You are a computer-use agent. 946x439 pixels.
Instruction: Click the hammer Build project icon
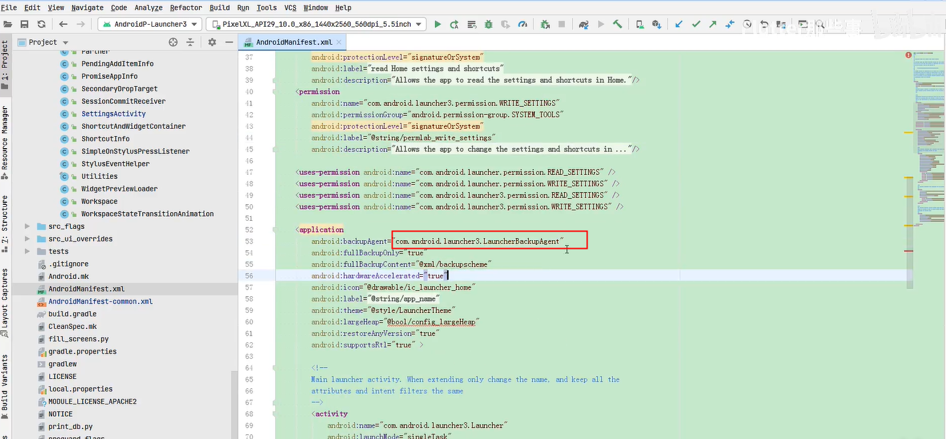coord(618,24)
